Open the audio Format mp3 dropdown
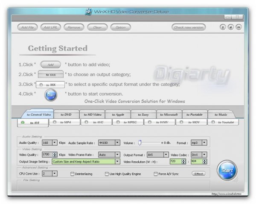 (x=204, y=143)
